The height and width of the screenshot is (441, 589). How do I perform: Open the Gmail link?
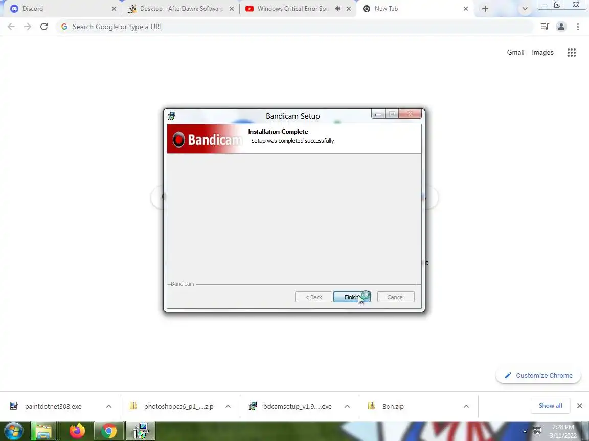[x=515, y=53]
